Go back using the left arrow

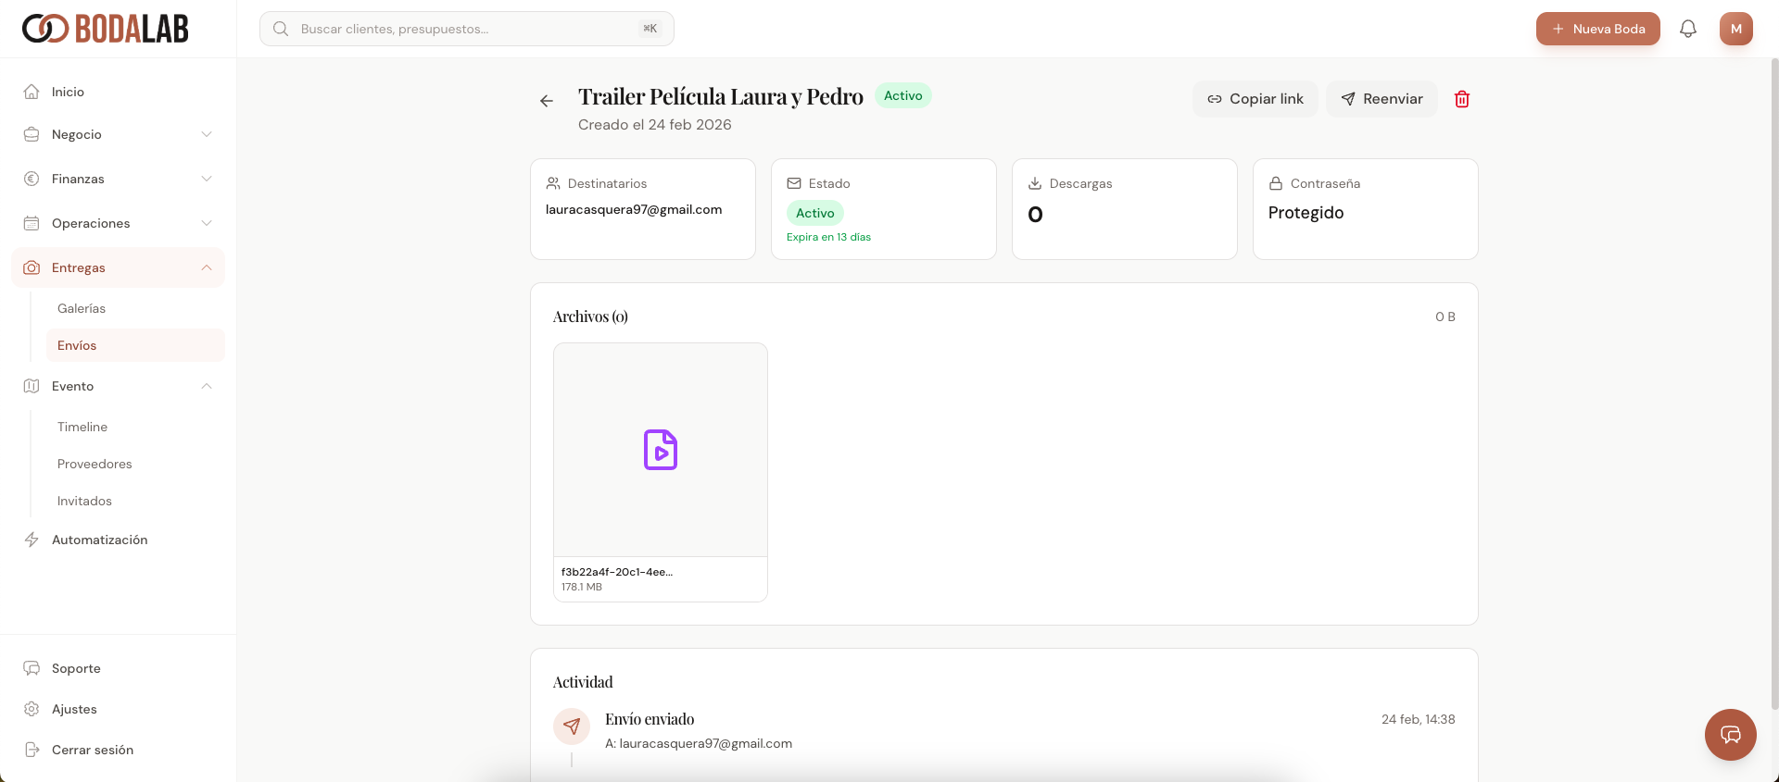coord(547,101)
